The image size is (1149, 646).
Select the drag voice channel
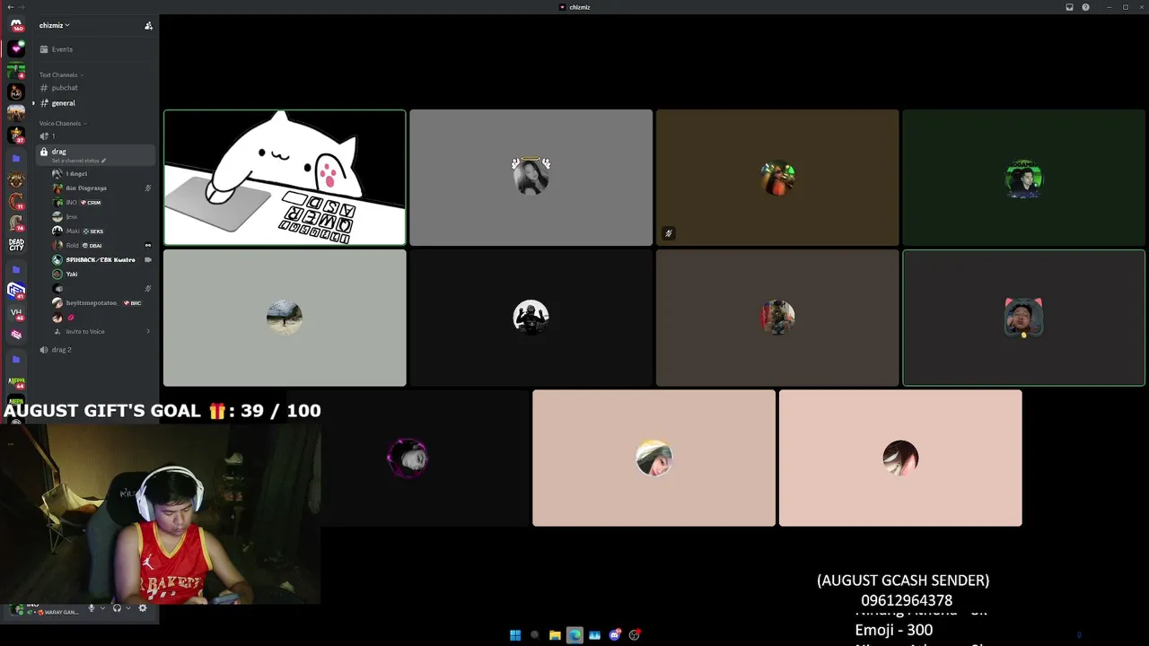(95, 154)
